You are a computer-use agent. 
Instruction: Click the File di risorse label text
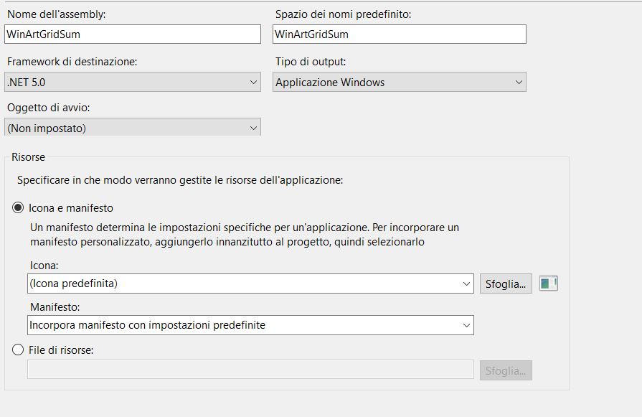pyautogui.click(x=61, y=350)
